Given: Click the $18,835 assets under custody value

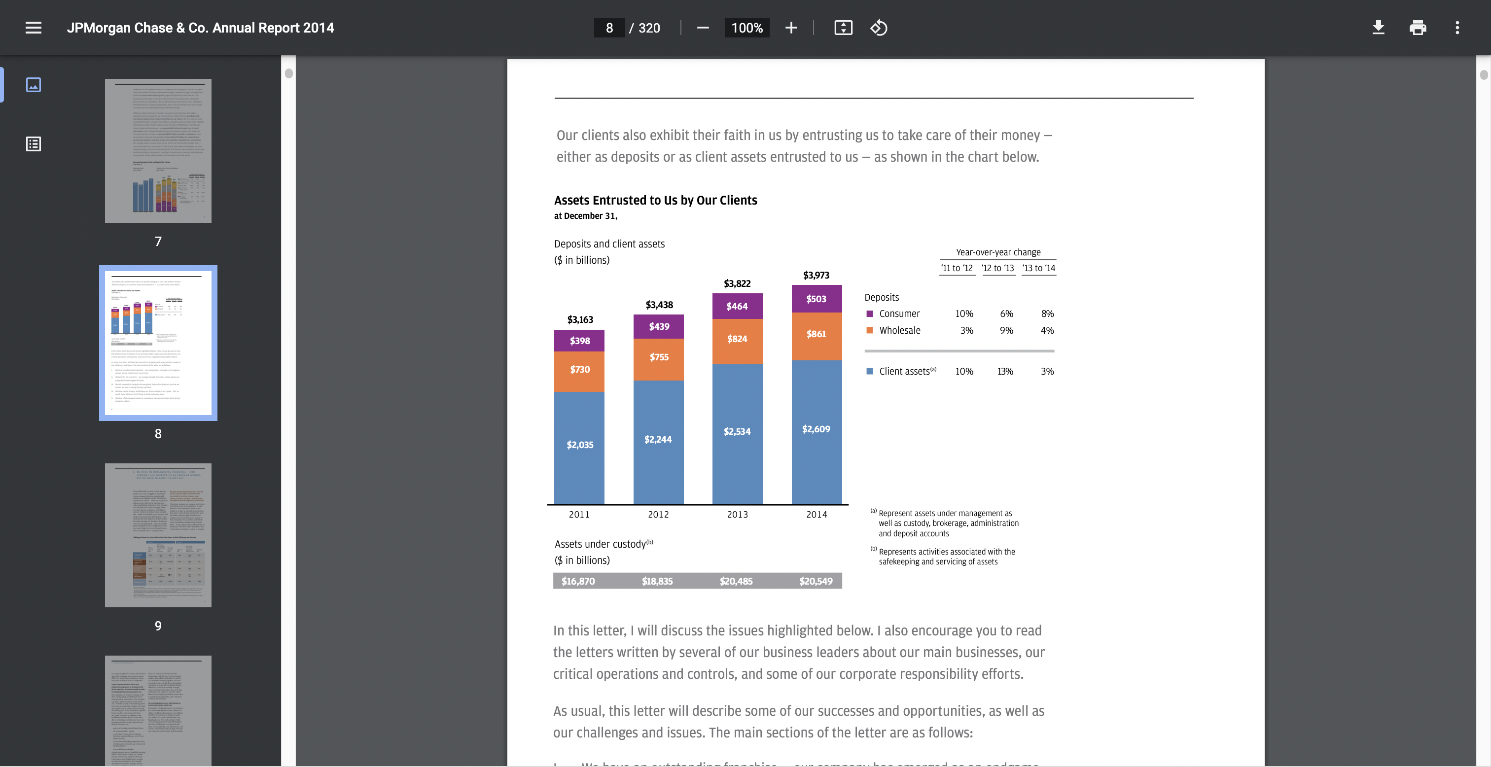Looking at the screenshot, I should [657, 581].
